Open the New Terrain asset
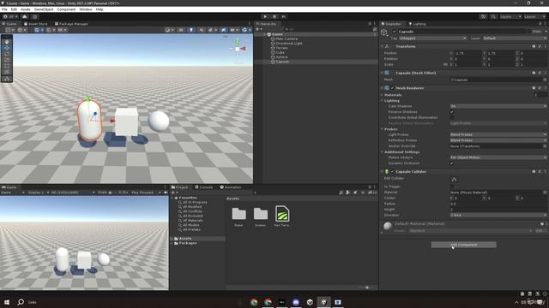The image size is (549, 308). [x=282, y=216]
